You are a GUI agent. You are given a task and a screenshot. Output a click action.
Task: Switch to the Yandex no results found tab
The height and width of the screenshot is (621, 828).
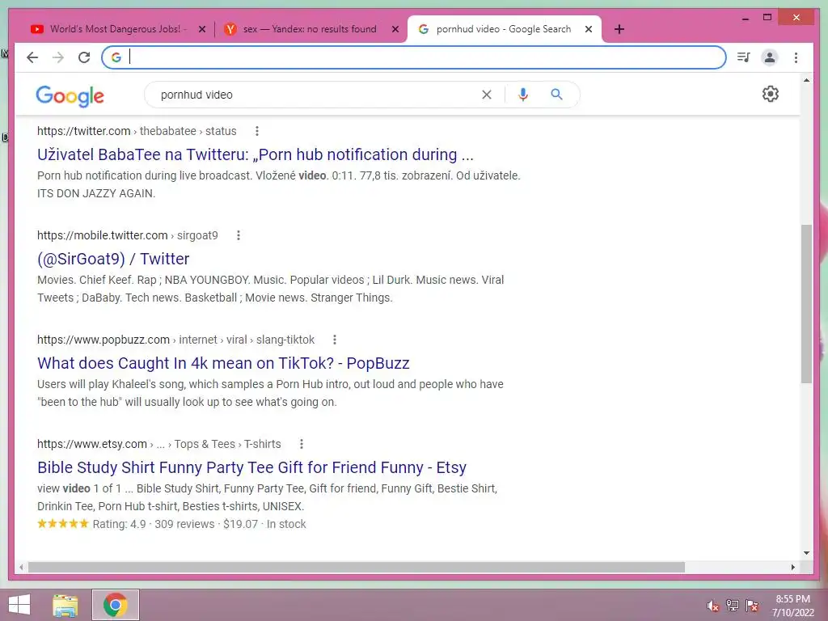[x=310, y=29]
